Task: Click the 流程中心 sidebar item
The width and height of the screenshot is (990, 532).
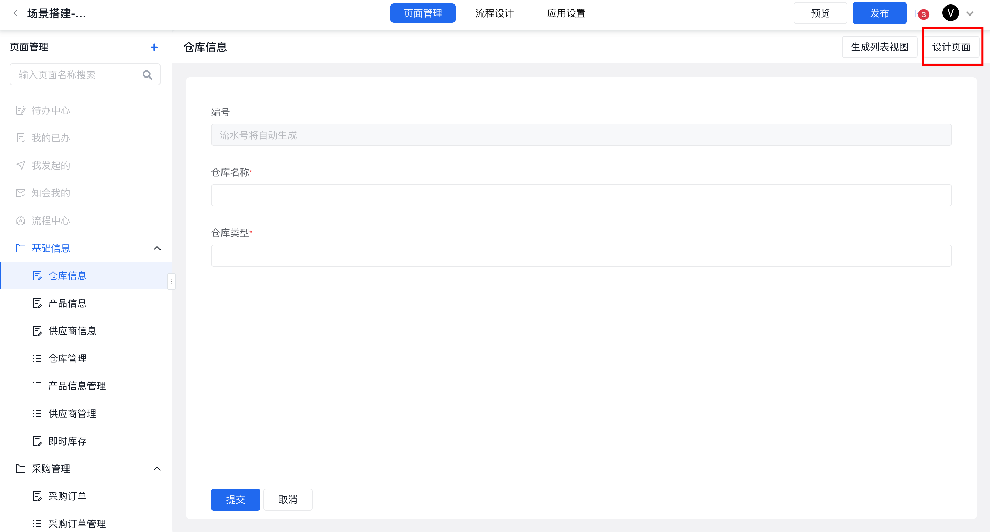Action: point(51,221)
